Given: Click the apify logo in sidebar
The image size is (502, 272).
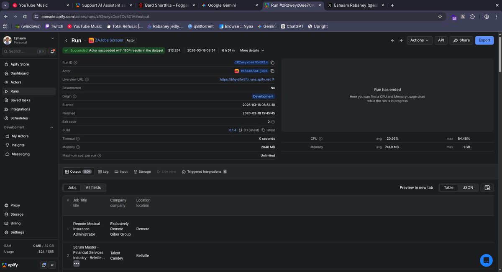Looking at the screenshot, I should 10,265.
